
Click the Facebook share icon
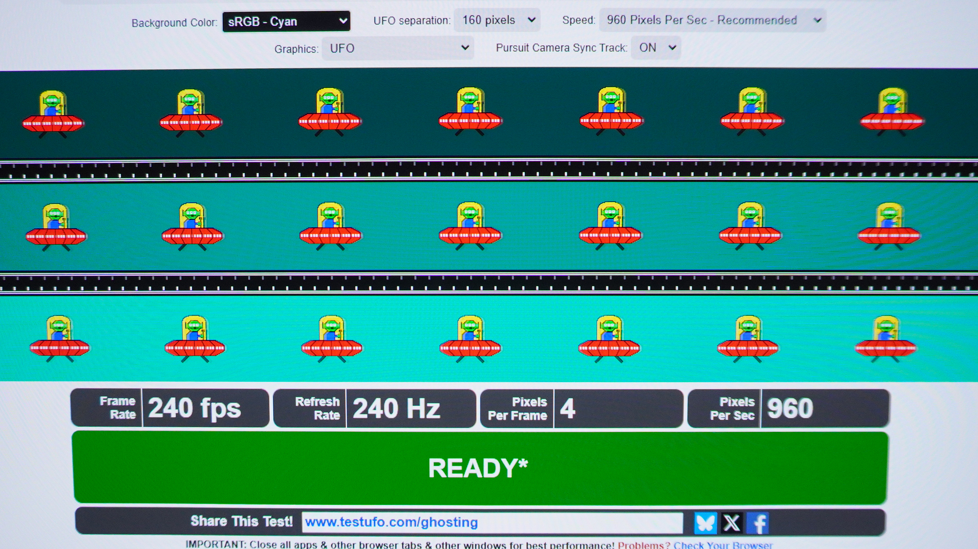tap(757, 523)
